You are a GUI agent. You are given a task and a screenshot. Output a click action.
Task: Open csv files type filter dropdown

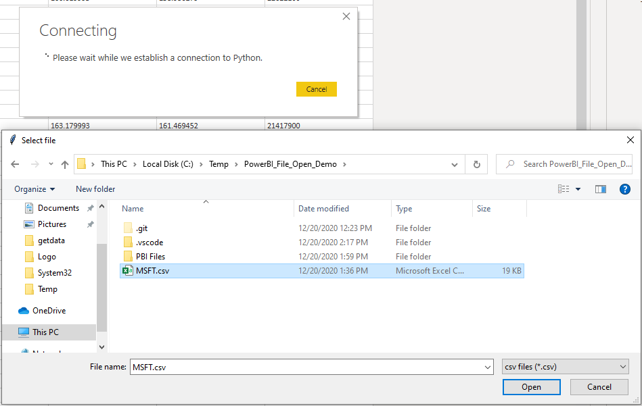tap(565, 367)
